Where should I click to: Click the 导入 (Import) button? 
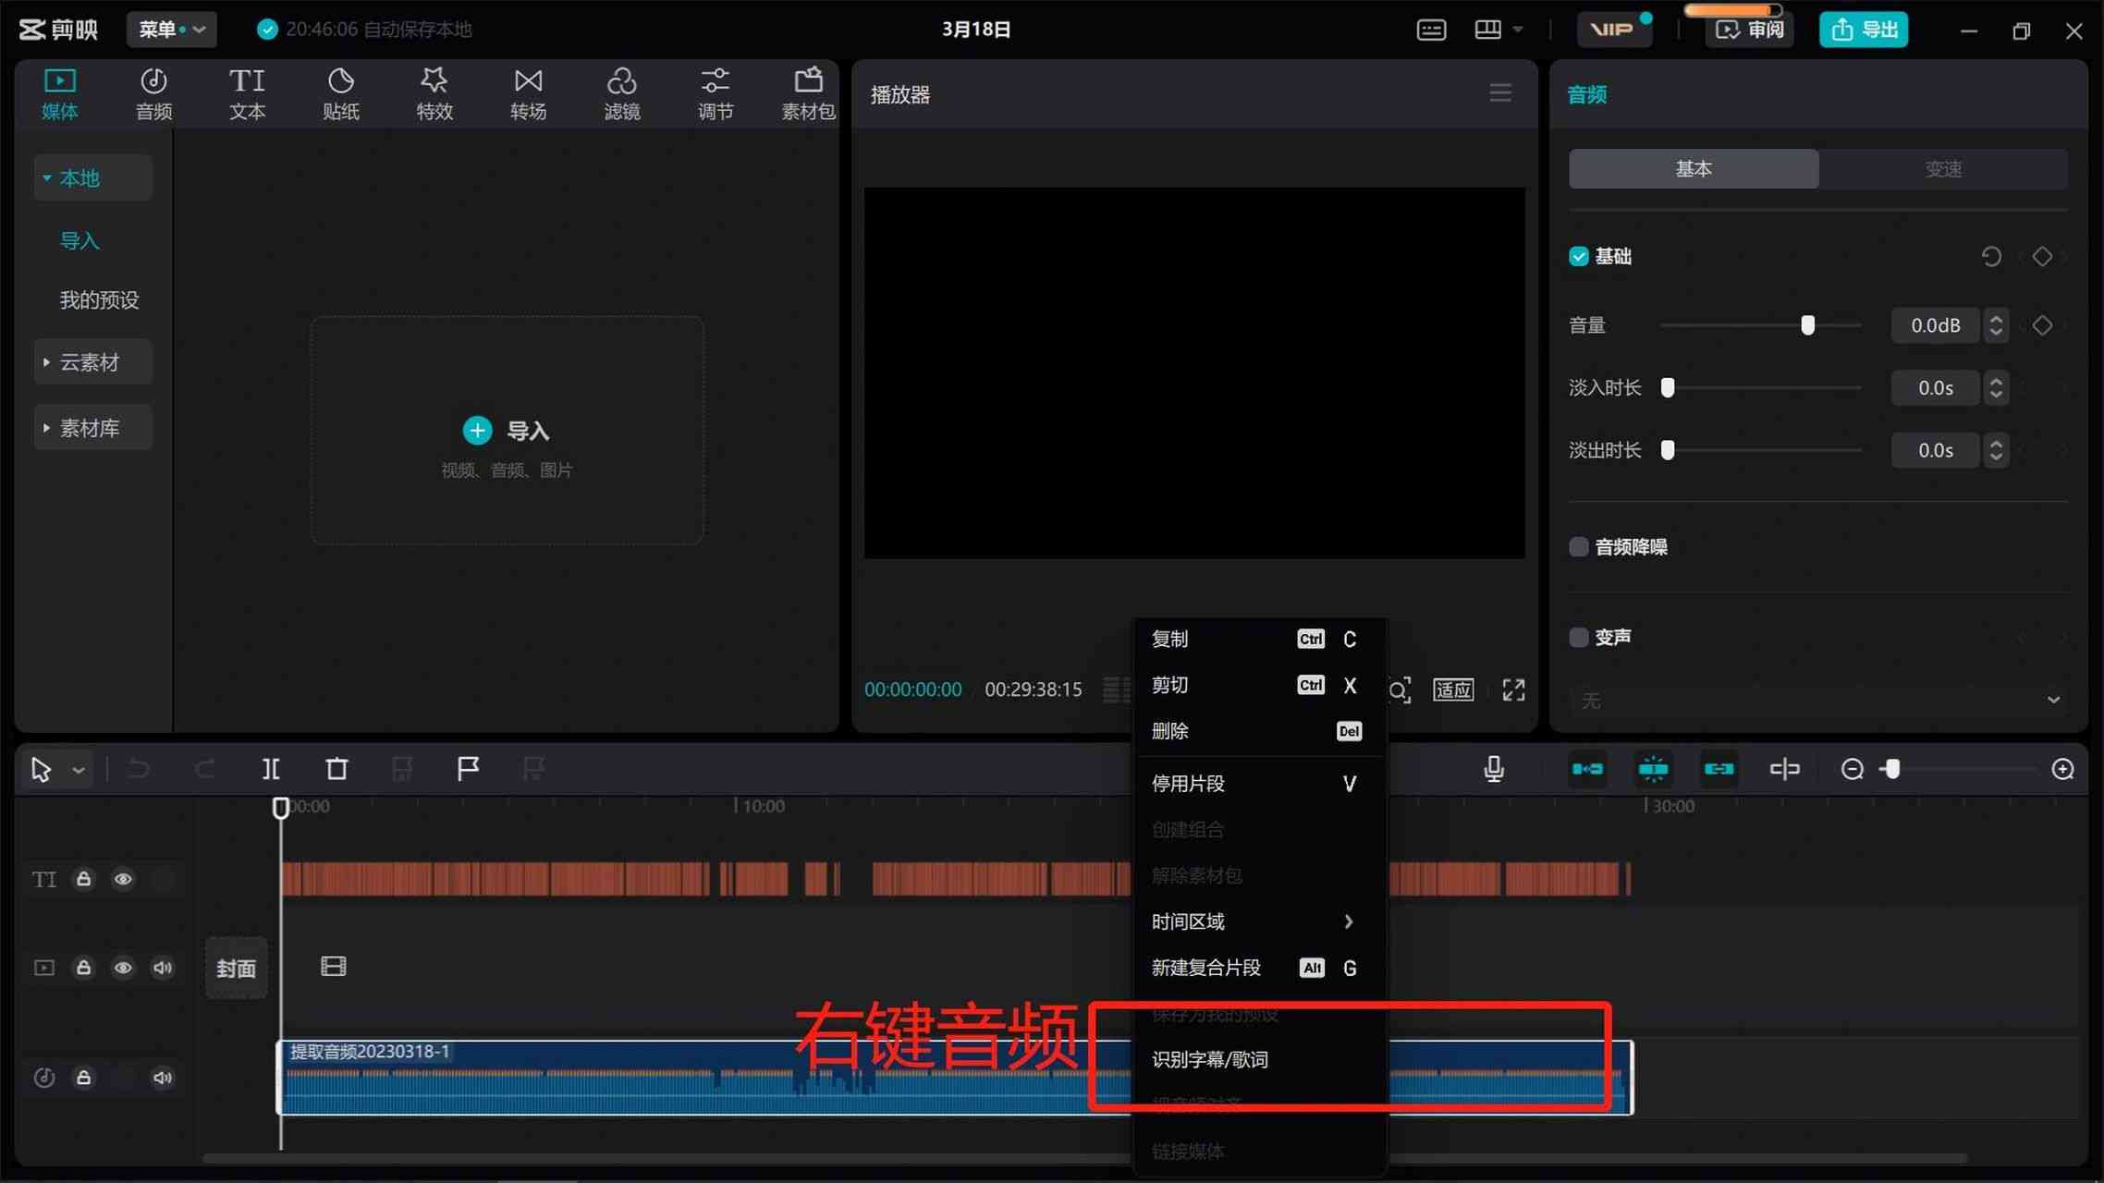pos(505,429)
